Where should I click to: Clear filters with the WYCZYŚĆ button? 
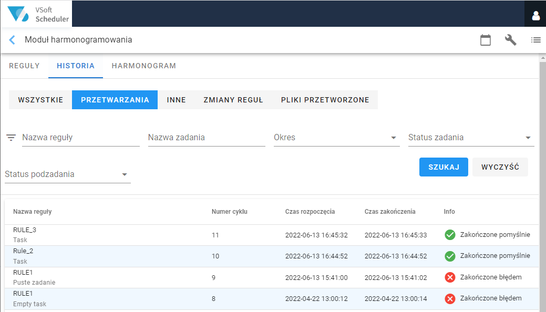(500, 167)
